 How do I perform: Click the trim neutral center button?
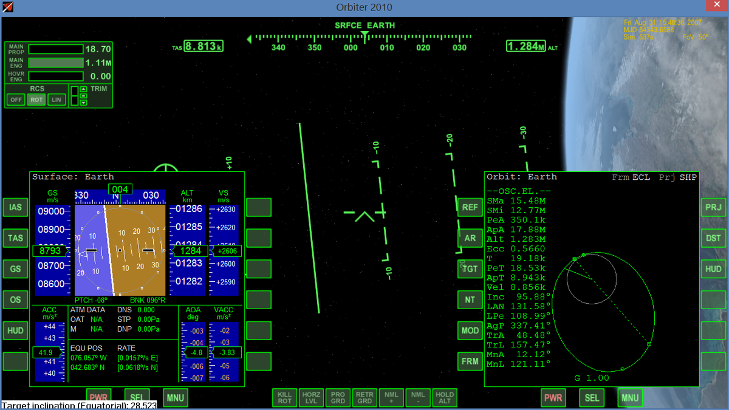pos(83,96)
